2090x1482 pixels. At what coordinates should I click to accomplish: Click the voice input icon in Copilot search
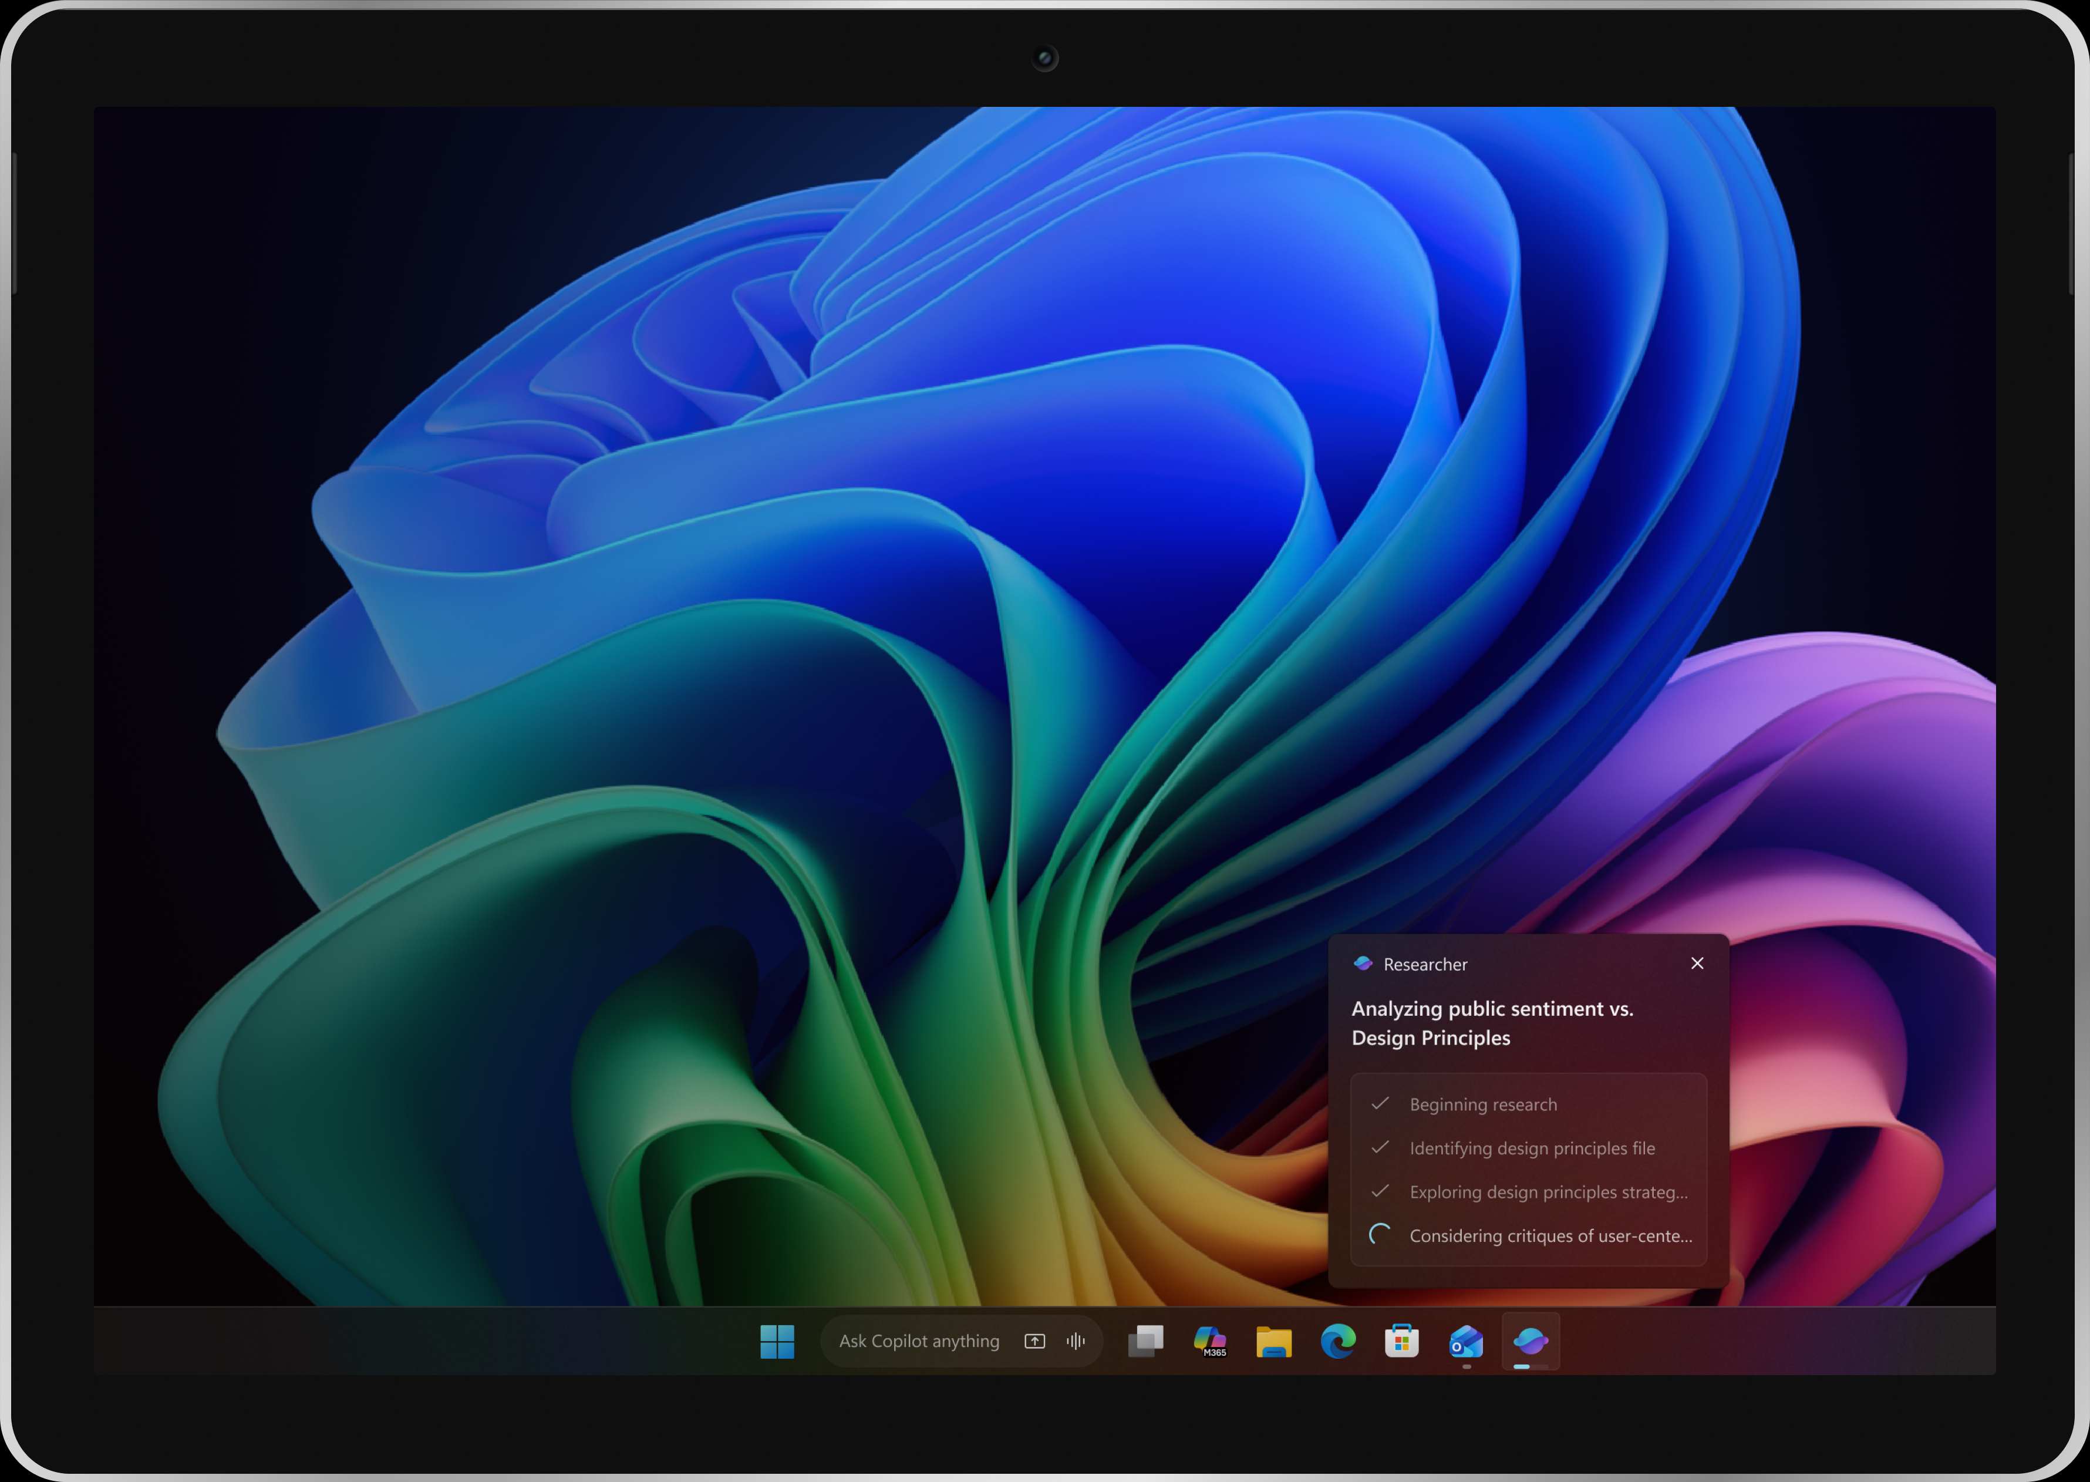coord(1077,1340)
